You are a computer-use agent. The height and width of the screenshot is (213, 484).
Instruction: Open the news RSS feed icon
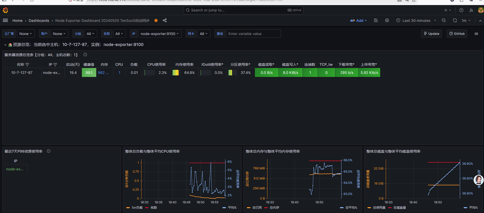[471, 10]
